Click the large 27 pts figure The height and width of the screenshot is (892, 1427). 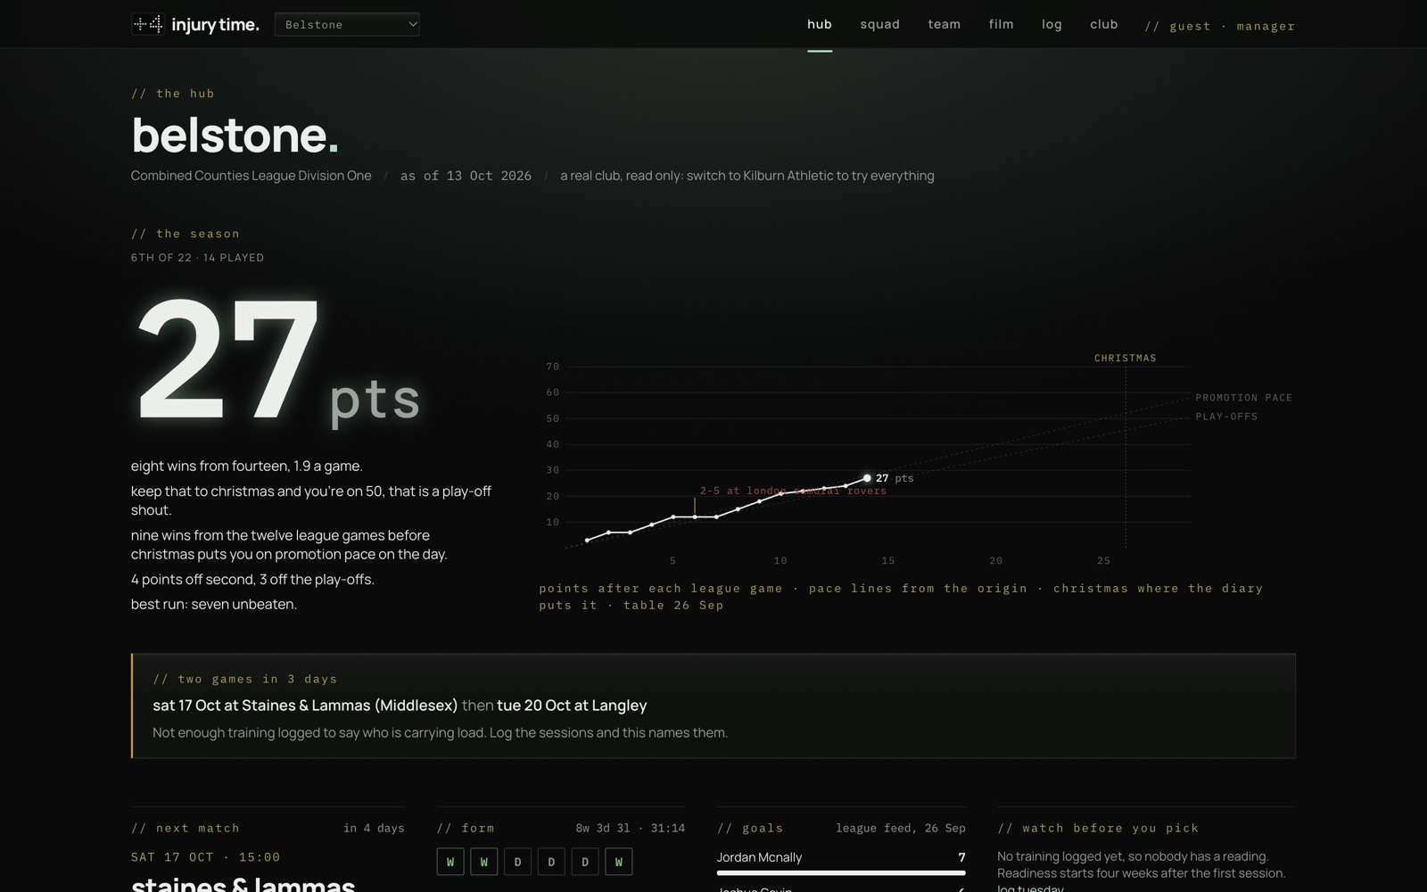[x=276, y=360]
